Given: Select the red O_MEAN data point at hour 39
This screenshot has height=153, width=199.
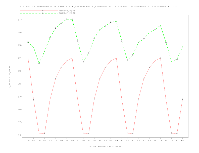Looking at the screenshot, I should pyautogui.click(x=100, y=78).
